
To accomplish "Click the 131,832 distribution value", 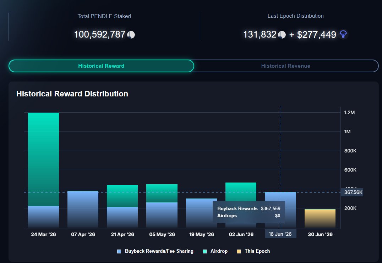I will [260, 34].
